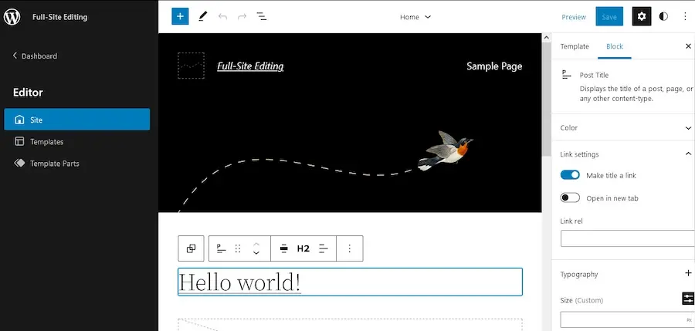Open block options three-dot menu
695x331 pixels.
[349, 248]
